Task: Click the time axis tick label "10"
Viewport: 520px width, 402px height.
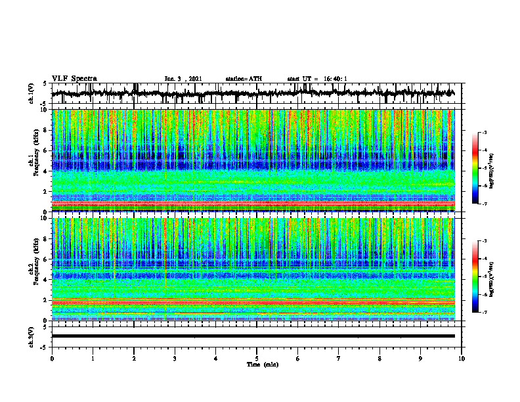Action: tap(462, 359)
